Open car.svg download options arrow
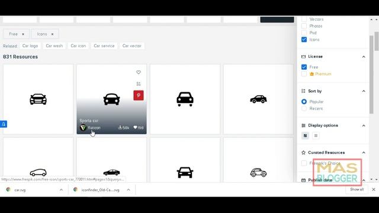This screenshot has width=379, height=213. click(x=61, y=190)
